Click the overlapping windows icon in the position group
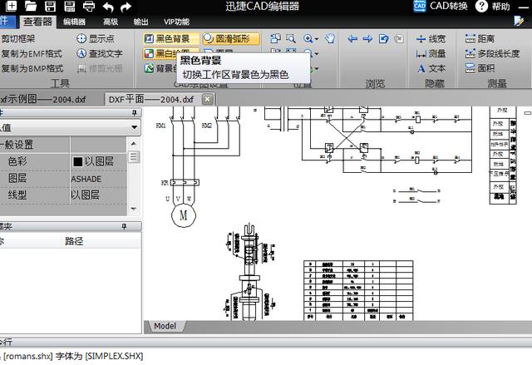 click(x=275, y=38)
